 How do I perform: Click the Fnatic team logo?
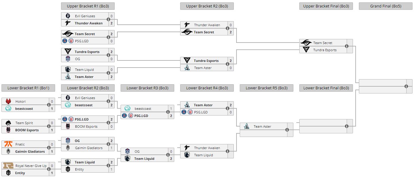(8, 144)
